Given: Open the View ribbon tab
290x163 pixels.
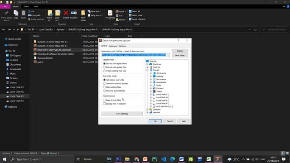Looking at the screenshot, I should 36,6.
